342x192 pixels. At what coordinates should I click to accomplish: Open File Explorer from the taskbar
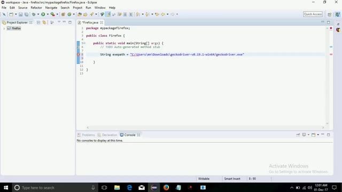[117, 187]
